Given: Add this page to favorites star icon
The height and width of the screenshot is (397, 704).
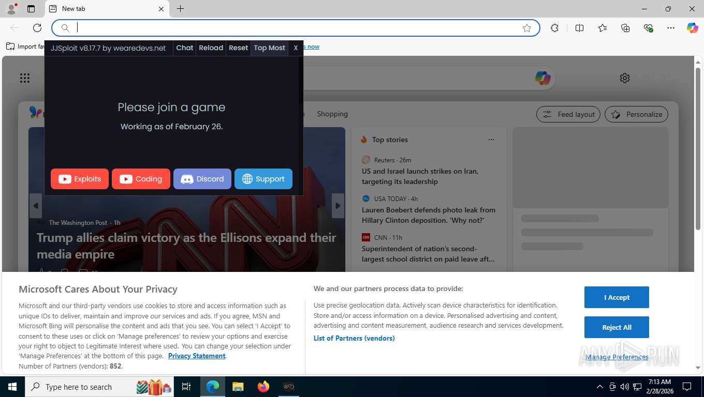Looking at the screenshot, I should point(527,28).
